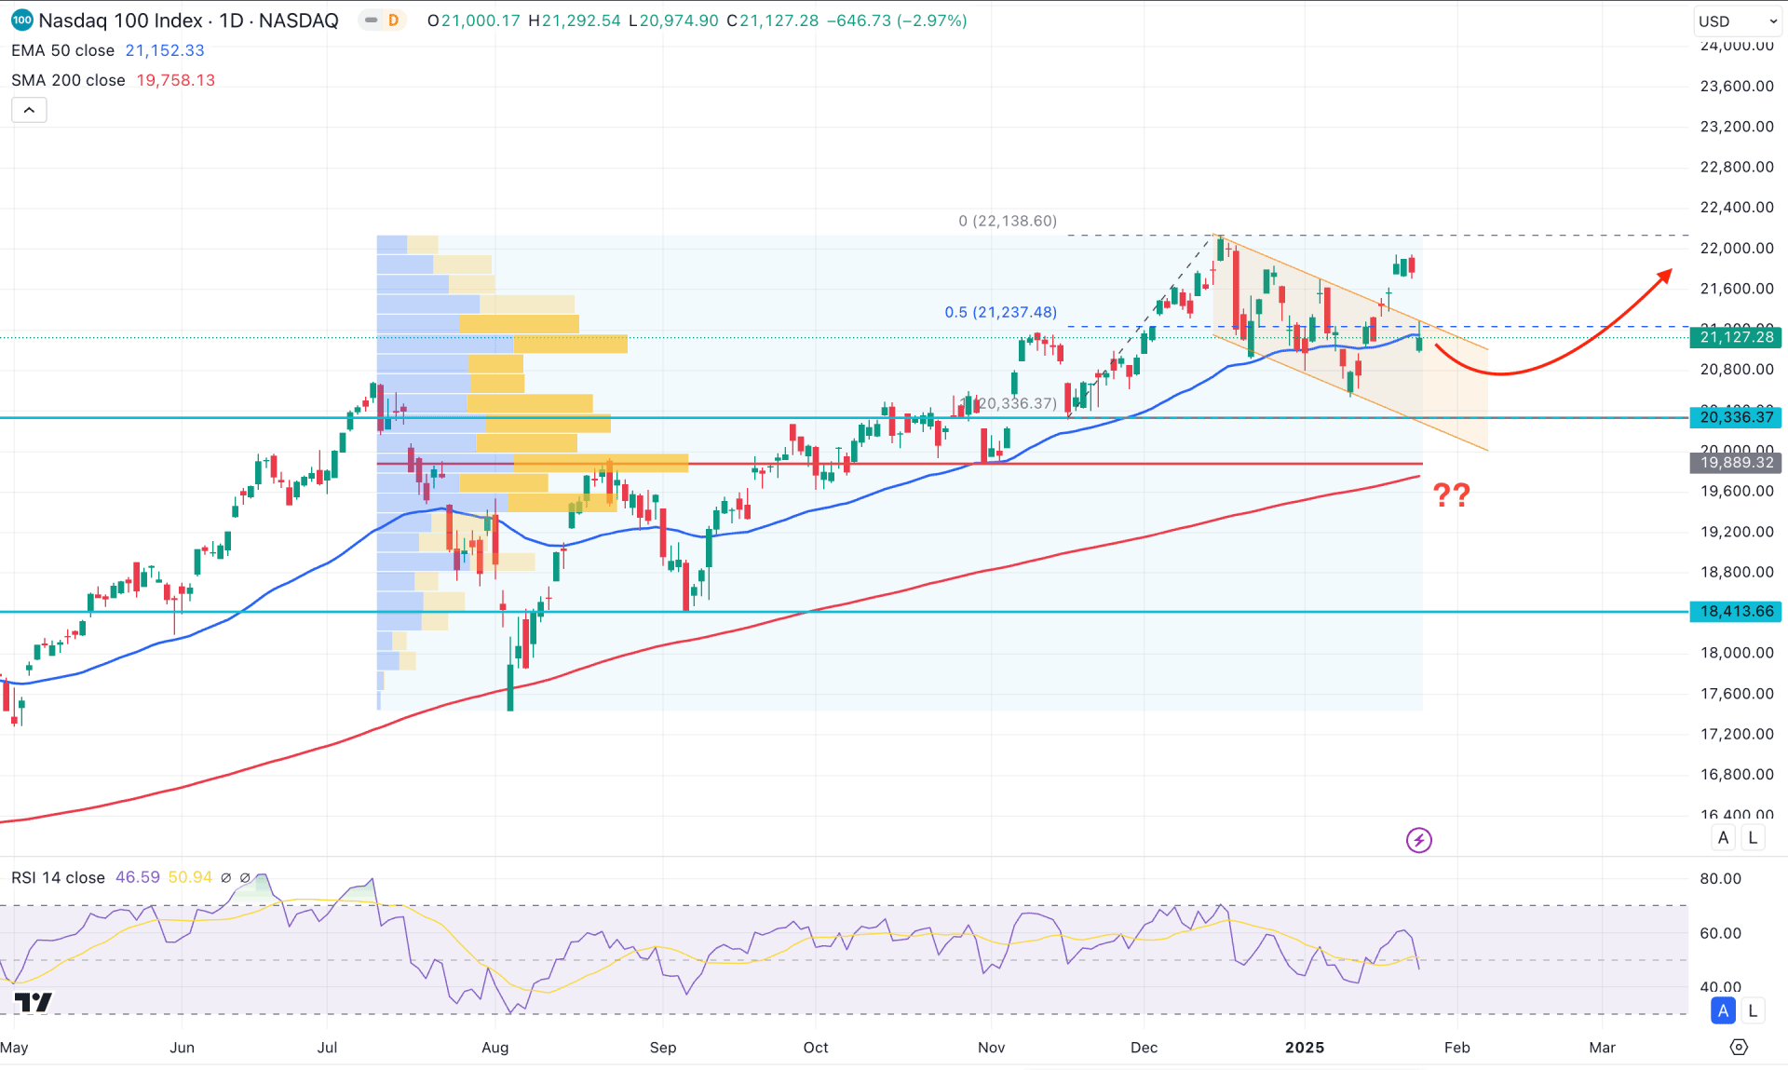This screenshot has width=1788, height=1070.
Task: Click the Mar label on the time axis
Action: point(1602,1048)
